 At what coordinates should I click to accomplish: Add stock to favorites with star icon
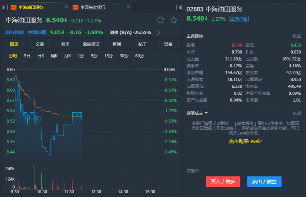(174, 20)
